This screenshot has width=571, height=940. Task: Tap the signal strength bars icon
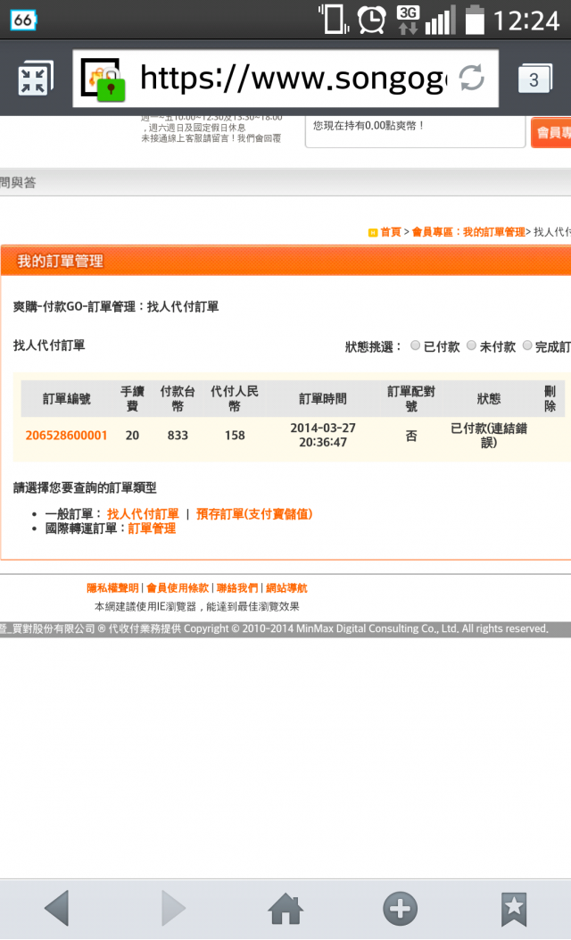pos(441,20)
